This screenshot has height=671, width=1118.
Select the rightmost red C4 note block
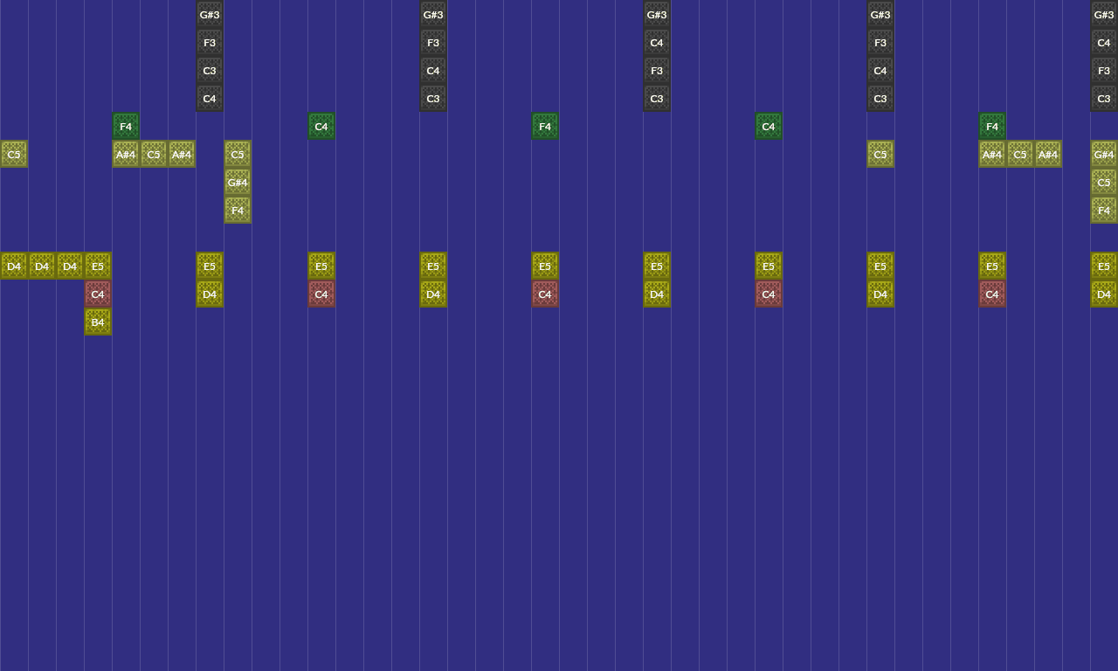tap(992, 294)
